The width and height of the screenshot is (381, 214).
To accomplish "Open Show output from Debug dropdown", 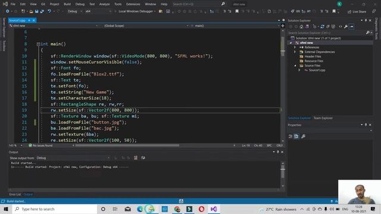I will 73,158.
